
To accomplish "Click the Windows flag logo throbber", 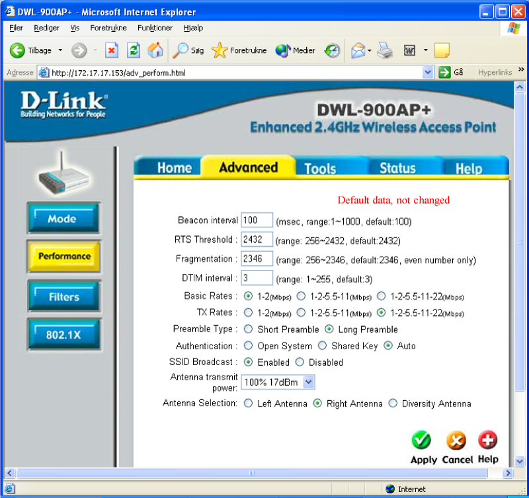I will [514, 28].
